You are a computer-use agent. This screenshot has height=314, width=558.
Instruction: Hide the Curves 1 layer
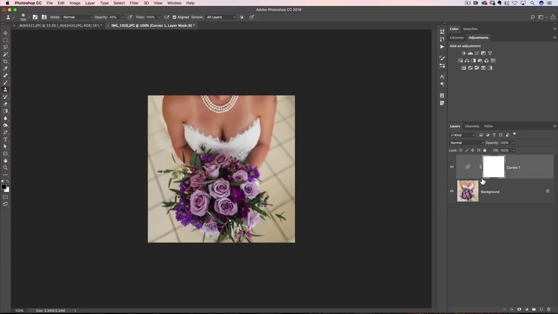pyautogui.click(x=452, y=167)
